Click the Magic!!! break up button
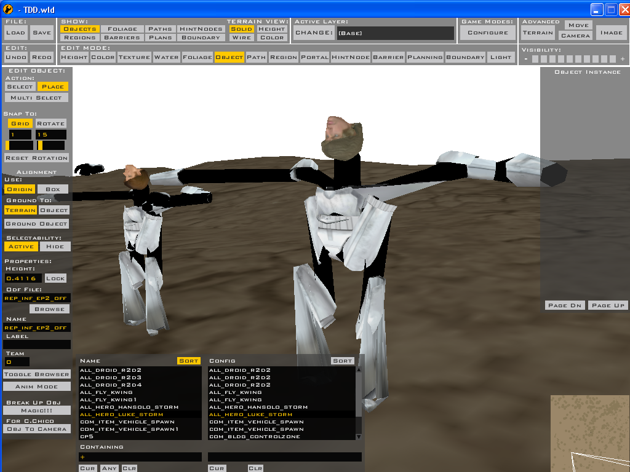The height and width of the screenshot is (472, 630). (x=36, y=410)
